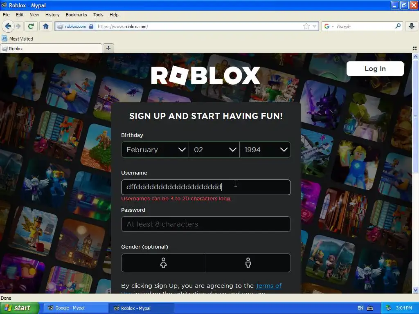Click the vertical scrollbar thumb
The image size is (419, 314).
point(415,116)
